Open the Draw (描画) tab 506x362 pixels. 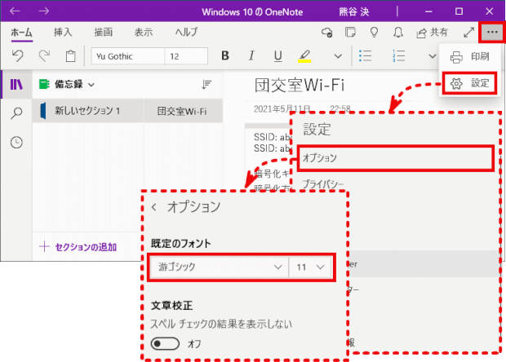pos(104,33)
